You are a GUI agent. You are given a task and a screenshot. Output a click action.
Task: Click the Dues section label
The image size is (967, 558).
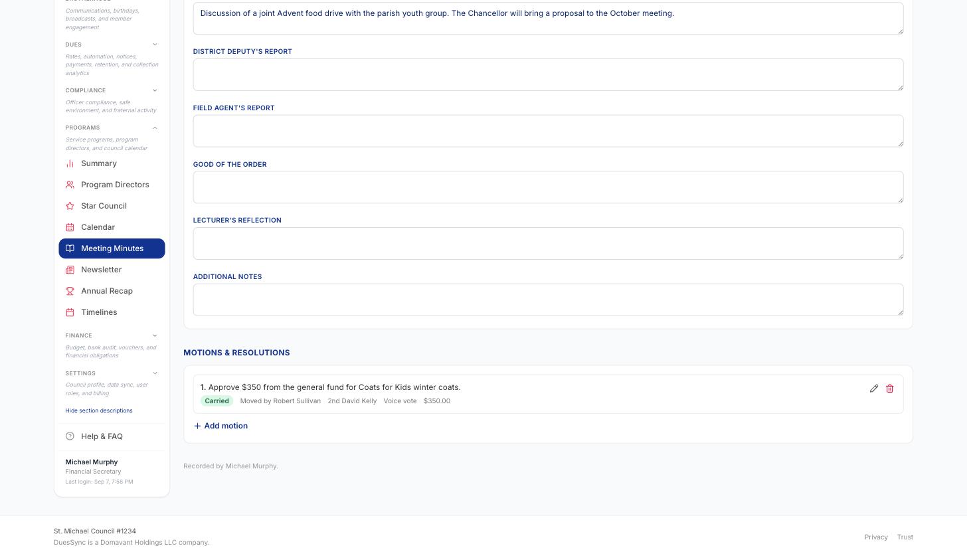coord(74,45)
